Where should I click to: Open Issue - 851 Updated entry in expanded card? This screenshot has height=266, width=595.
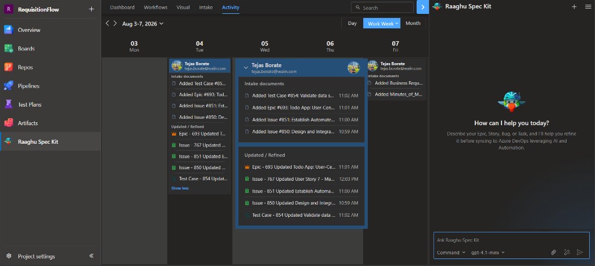(302, 191)
